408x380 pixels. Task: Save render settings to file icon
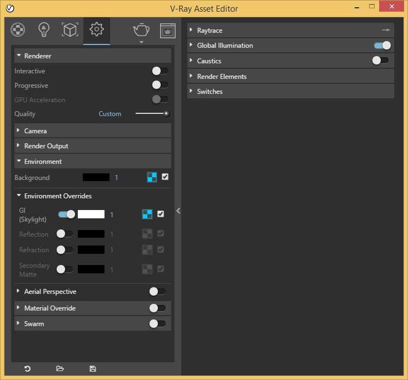coord(93,368)
